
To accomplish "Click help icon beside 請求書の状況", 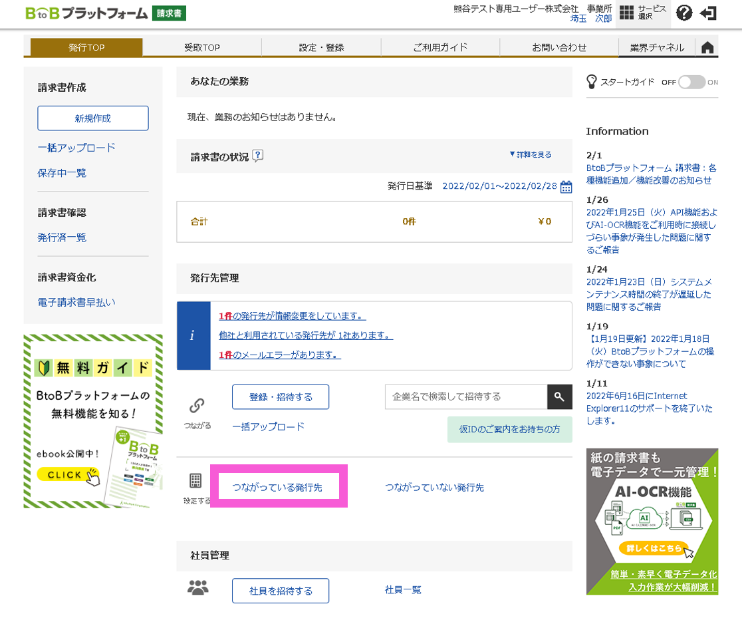I will [258, 156].
